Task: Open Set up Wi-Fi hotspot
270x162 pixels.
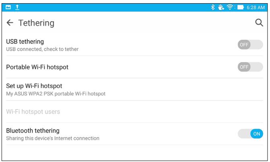Action: click(x=134, y=89)
